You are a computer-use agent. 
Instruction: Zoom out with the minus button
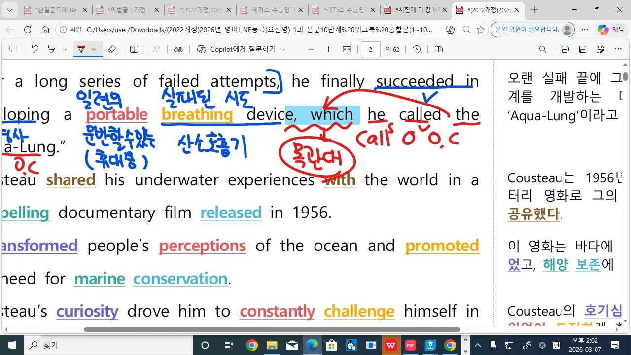[x=311, y=49]
